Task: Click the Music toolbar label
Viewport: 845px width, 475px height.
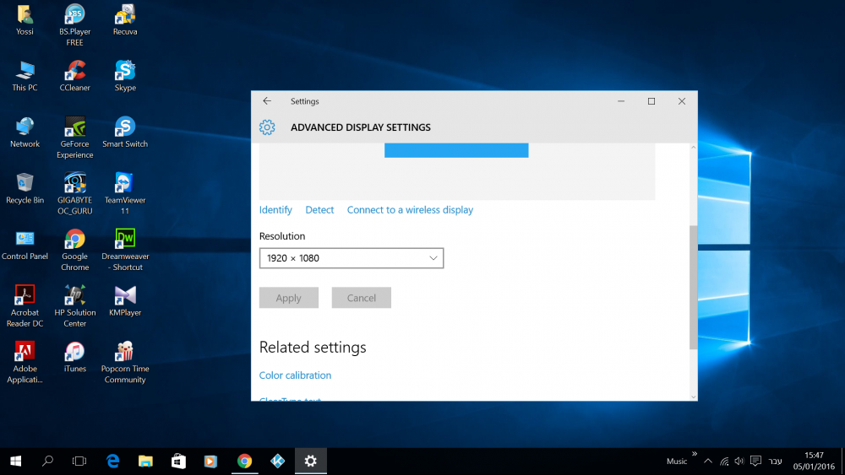Action: 677,461
